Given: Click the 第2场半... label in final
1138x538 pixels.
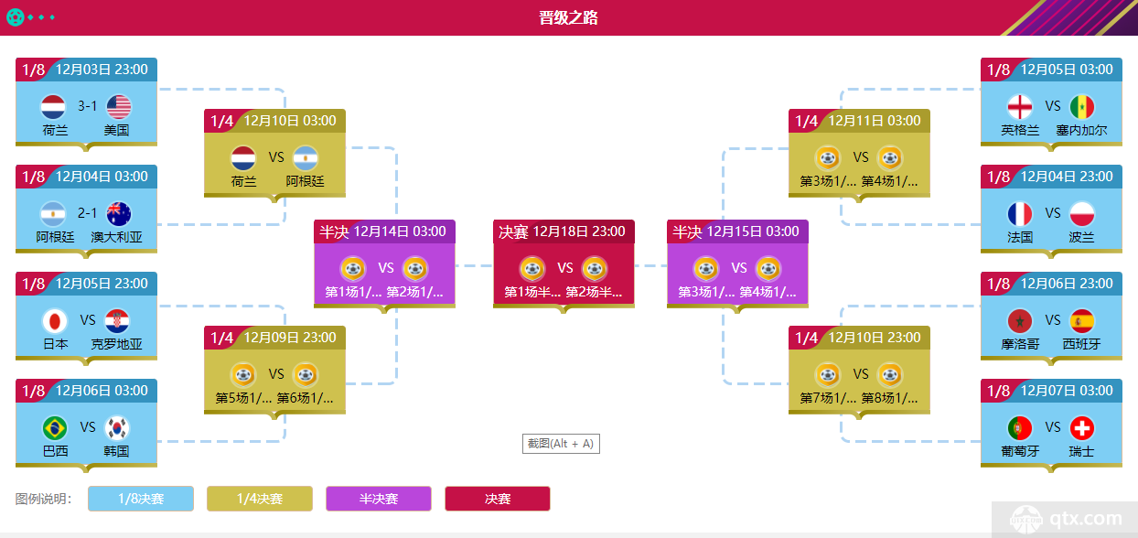Looking at the screenshot, I should click(x=594, y=293).
